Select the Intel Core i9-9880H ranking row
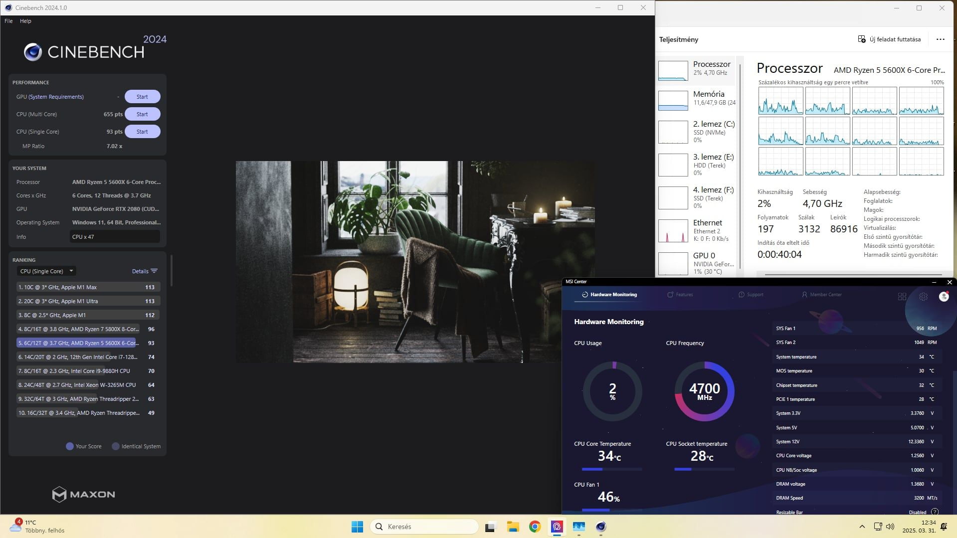 point(88,371)
